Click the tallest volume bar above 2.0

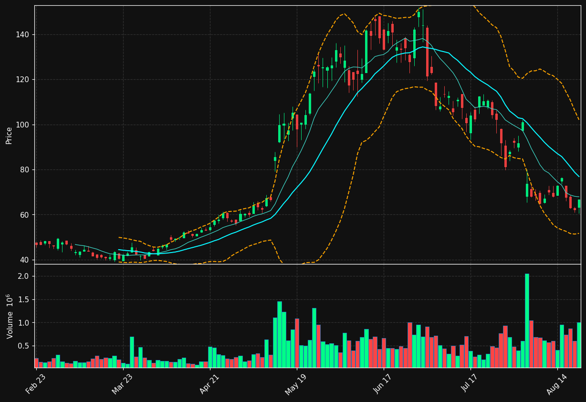tap(527, 320)
